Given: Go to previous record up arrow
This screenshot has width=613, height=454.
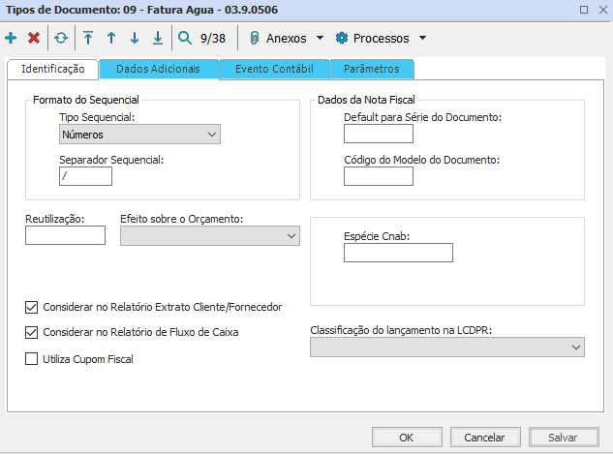Looking at the screenshot, I should pos(111,39).
